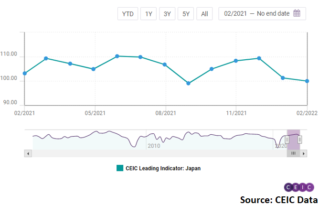Select the data point at 08/2021
This screenshot has height=205, width=319.
[x=165, y=65]
